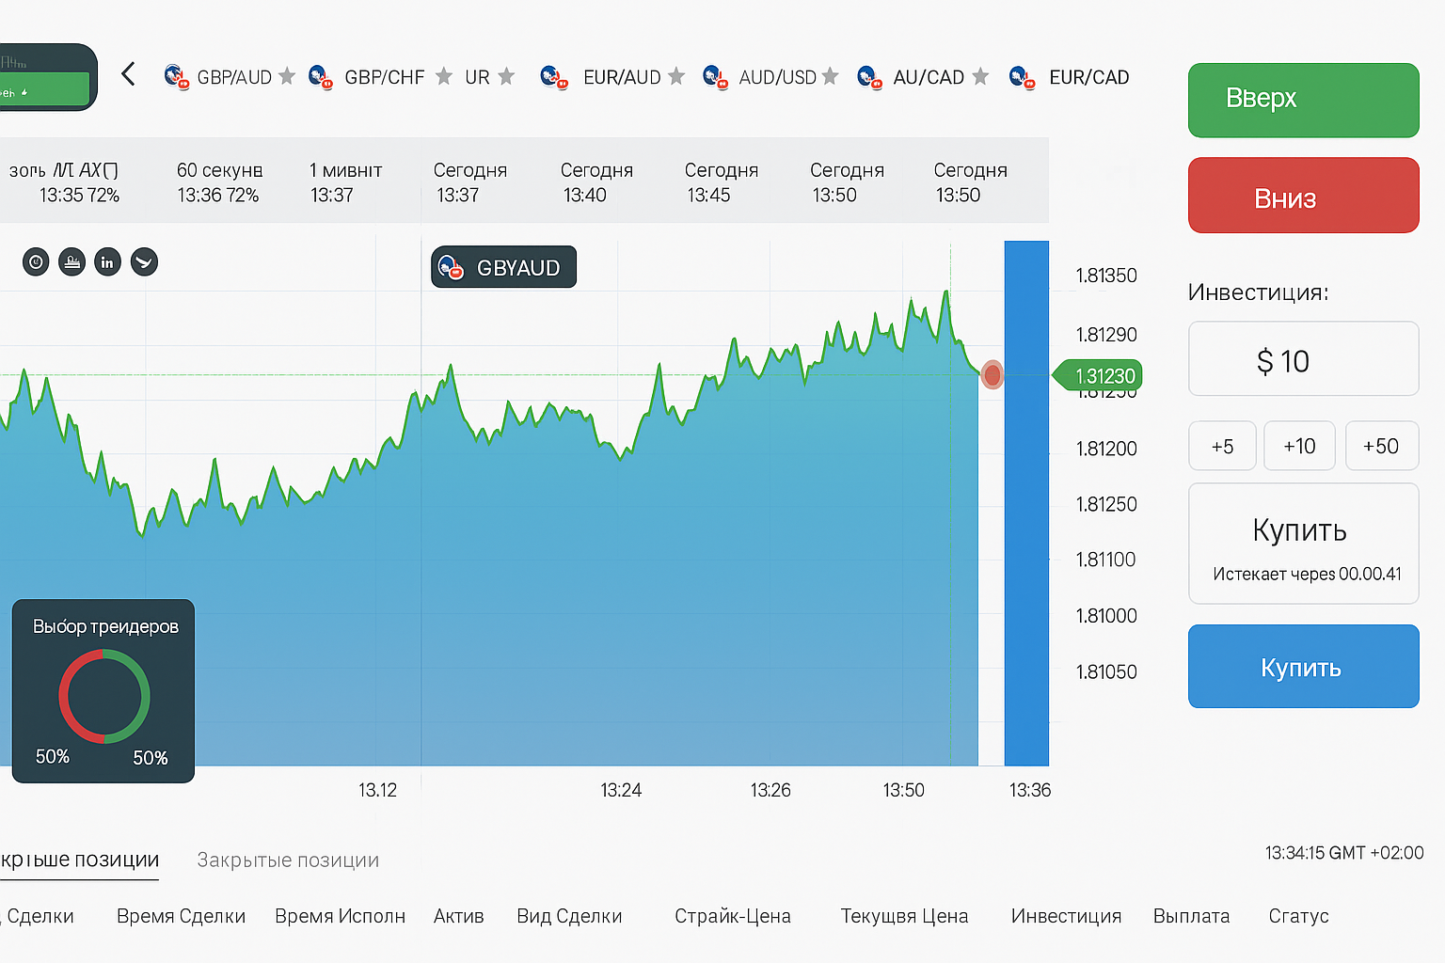This screenshot has width=1445, height=963.
Task: Click the AUD/USD currency pair flag icon
Action: click(x=715, y=77)
